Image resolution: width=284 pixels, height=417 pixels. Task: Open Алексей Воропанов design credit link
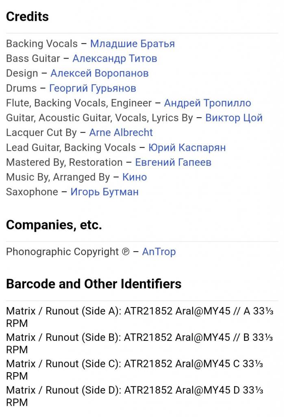[x=100, y=73]
